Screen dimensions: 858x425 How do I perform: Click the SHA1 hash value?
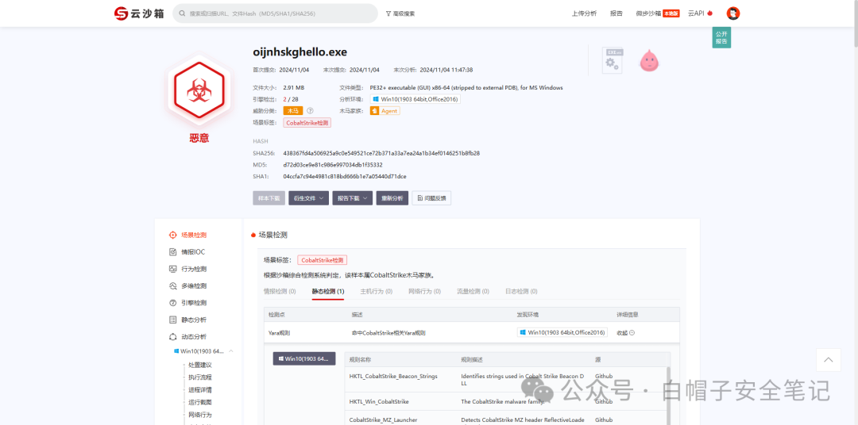345,177
